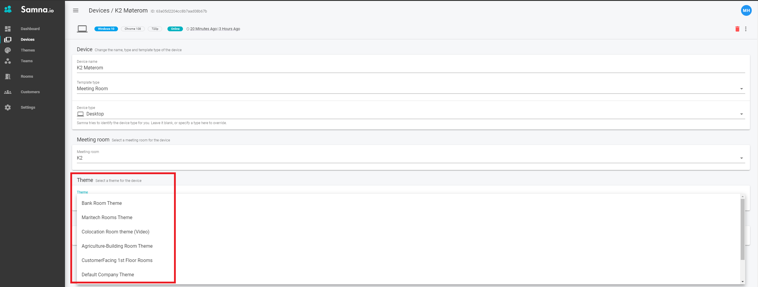Screen dimensions: 758x287
Task: Click the MH user avatar
Action: [746, 10]
